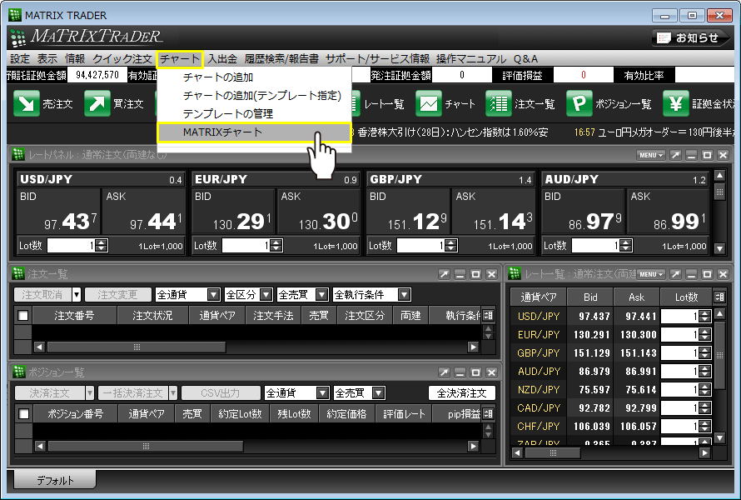This screenshot has height=500, width=741.
Task: Click USD/JPY BID price 97.437 tile
Action: point(58,212)
